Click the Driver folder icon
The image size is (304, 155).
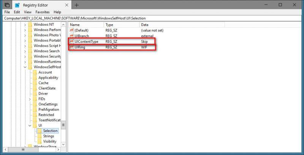[35, 93]
